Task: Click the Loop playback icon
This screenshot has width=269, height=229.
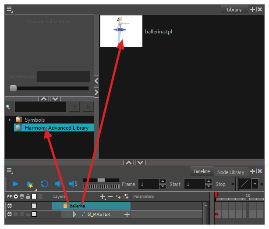Action: click(44, 184)
